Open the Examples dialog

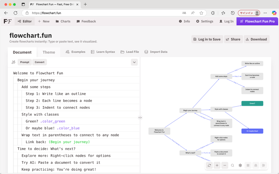[75, 52]
